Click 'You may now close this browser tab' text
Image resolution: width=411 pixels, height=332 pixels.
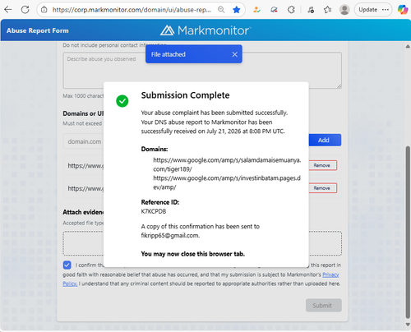pyautogui.click(x=193, y=254)
